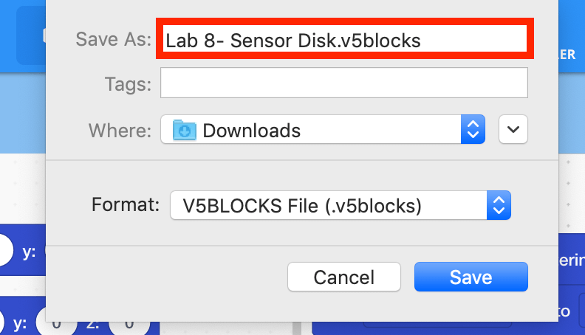Click the block slot after 'to' text
The width and height of the screenshot is (585, 335).
(x=582, y=311)
